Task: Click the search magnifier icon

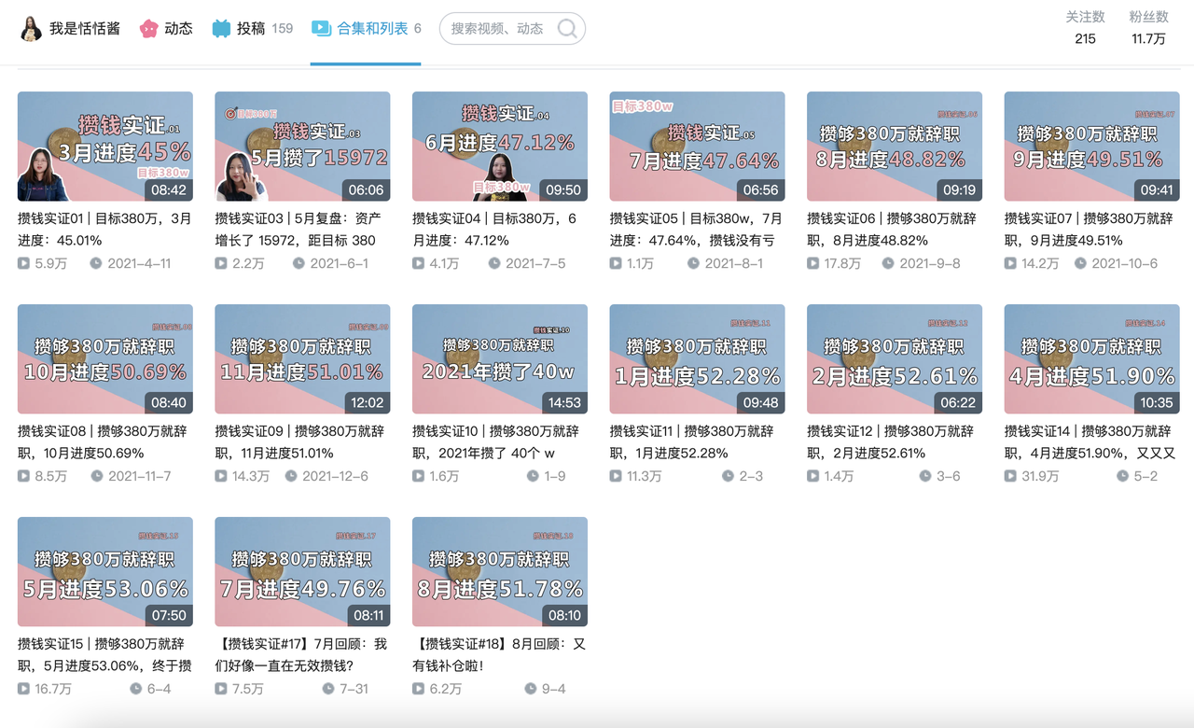Action: point(566,29)
